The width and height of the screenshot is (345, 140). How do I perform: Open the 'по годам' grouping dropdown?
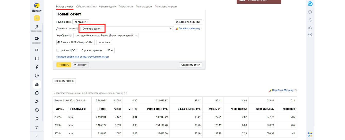point(81,22)
